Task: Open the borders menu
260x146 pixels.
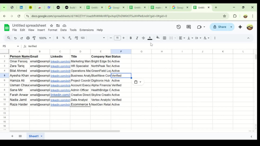Action: point(165,38)
